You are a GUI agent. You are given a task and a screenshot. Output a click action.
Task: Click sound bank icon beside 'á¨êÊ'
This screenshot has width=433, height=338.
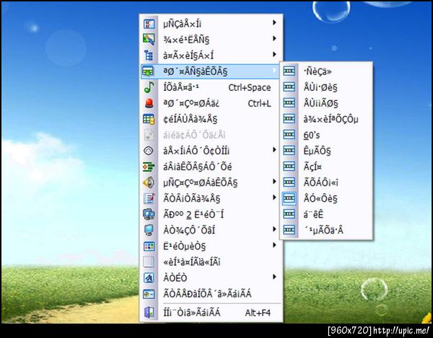(x=289, y=214)
